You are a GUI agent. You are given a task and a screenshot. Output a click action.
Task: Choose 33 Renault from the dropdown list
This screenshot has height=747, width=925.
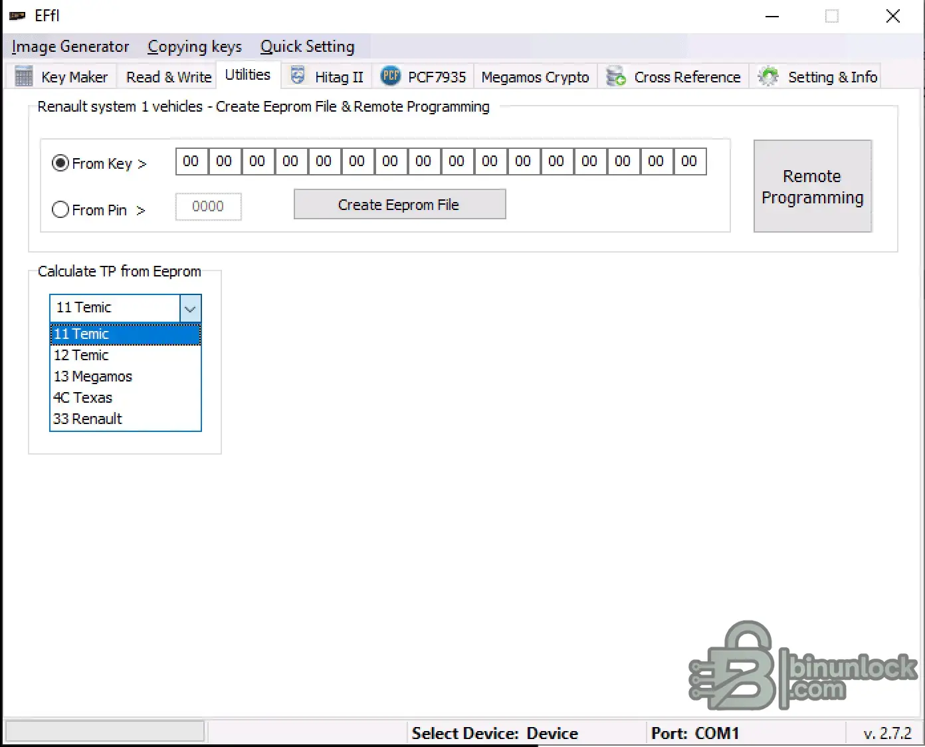pyautogui.click(x=126, y=419)
